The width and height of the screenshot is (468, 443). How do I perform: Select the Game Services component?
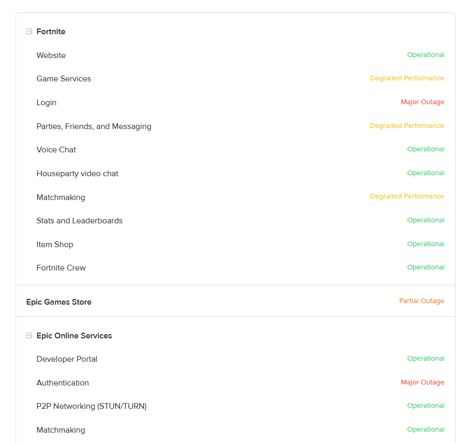coord(64,79)
